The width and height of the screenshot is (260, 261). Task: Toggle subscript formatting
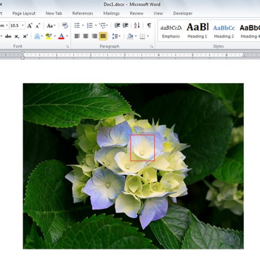pyautogui.click(x=17, y=36)
